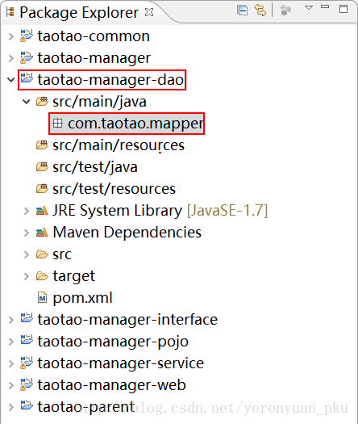
Task: Collapse the src/main/java folder
Action: click(x=26, y=102)
